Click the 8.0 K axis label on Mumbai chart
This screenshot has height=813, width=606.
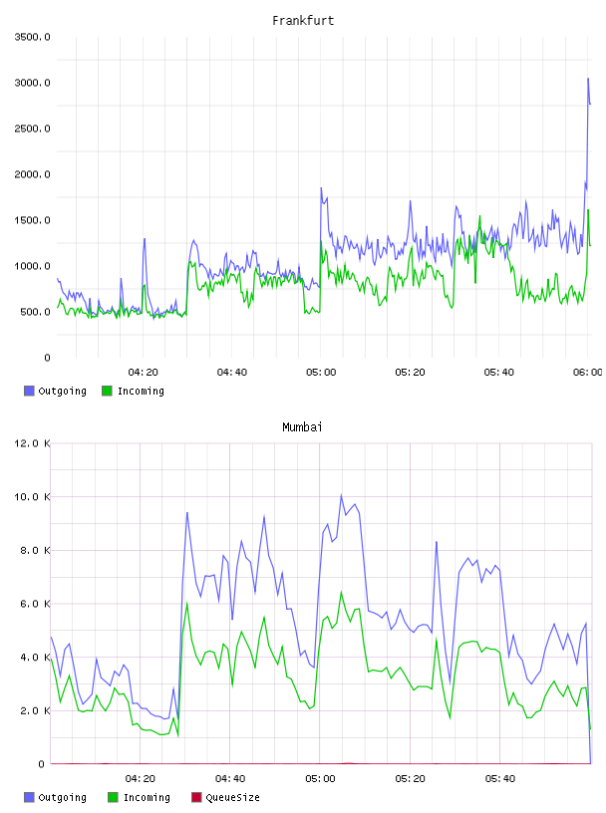(x=35, y=550)
